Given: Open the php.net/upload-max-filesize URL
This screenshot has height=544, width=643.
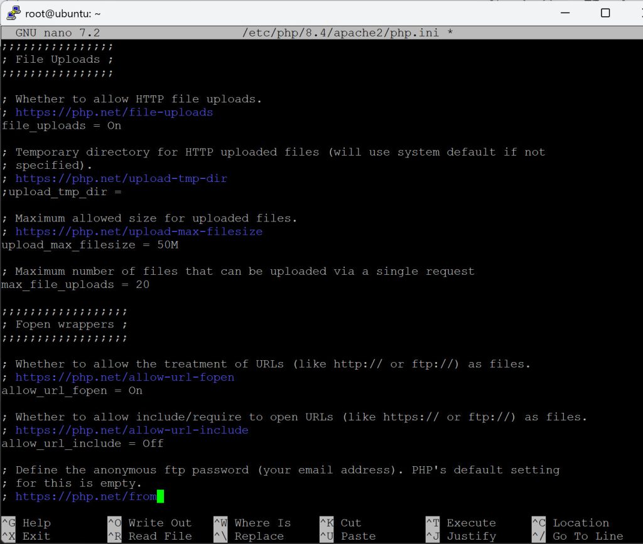Looking at the screenshot, I should 138,232.
